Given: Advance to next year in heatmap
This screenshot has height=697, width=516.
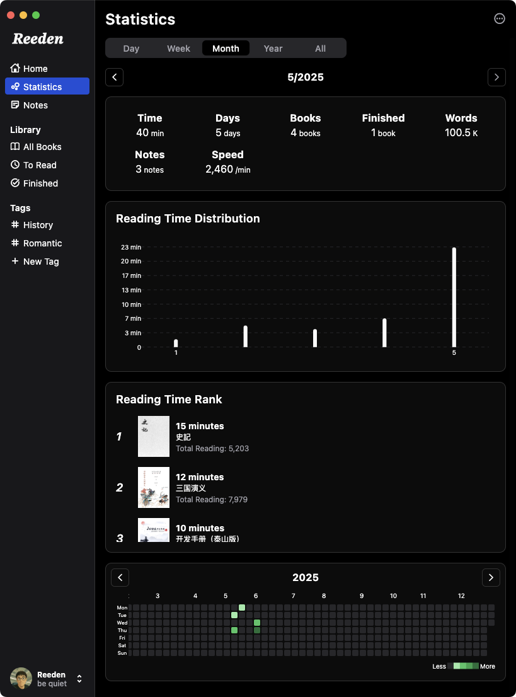Looking at the screenshot, I should click(x=491, y=577).
